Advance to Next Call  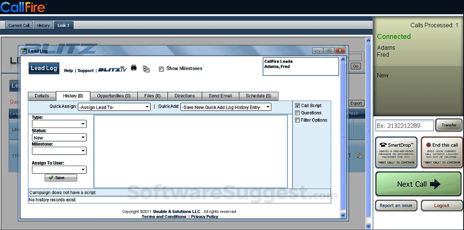click(x=418, y=184)
